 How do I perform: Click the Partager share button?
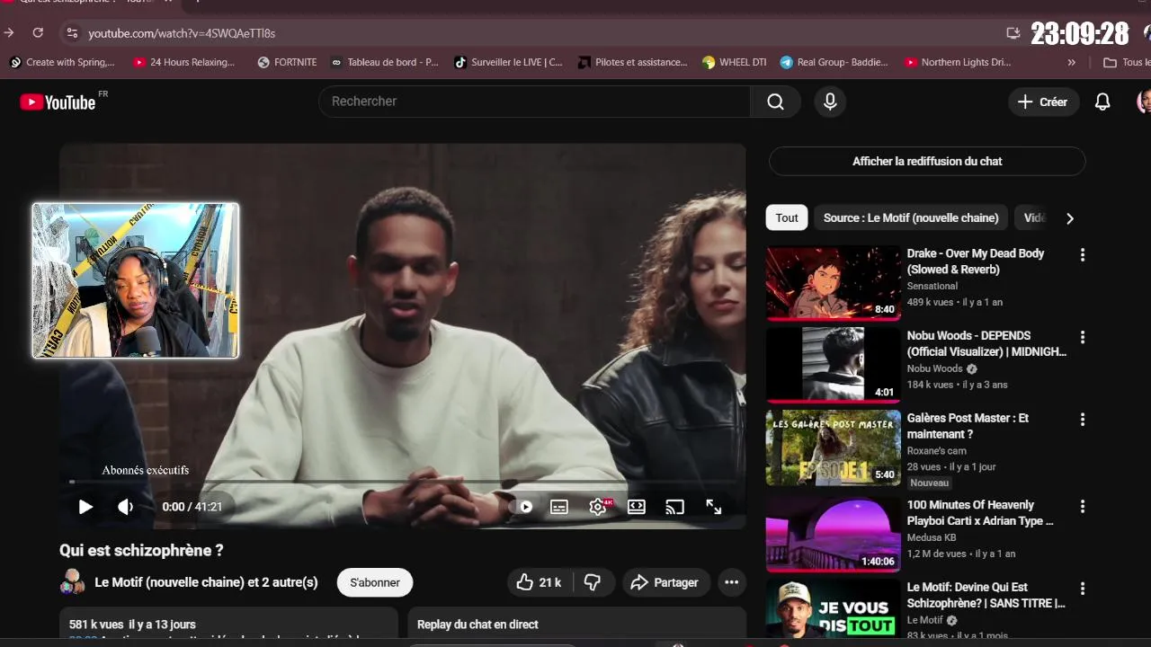[665, 582]
